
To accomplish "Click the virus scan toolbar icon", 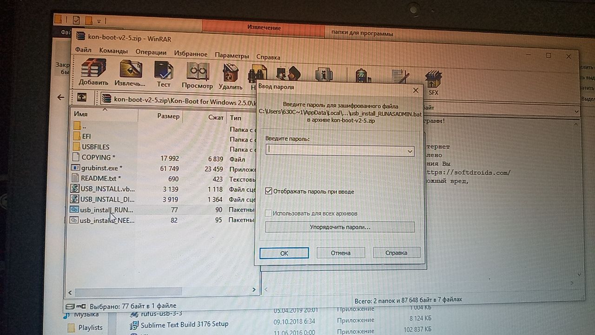I will point(363,77).
